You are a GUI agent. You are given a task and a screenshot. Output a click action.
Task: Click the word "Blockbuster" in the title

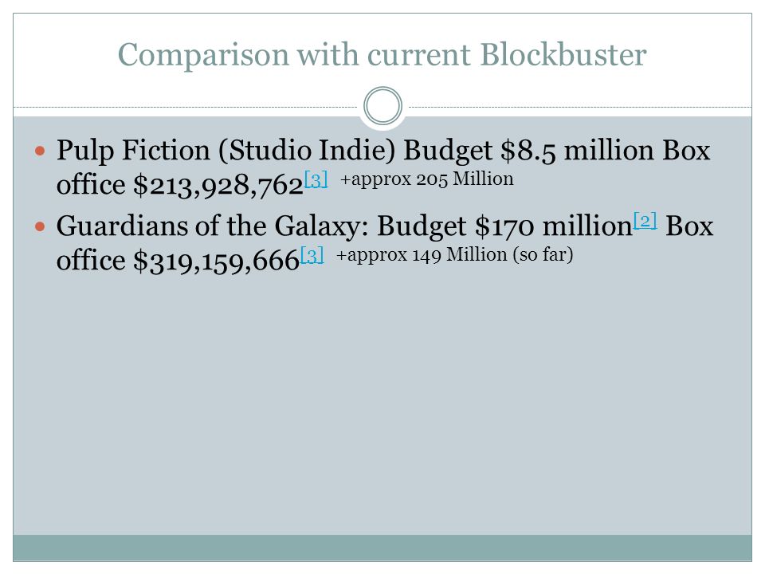pyautogui.click(x=563, y=54)
